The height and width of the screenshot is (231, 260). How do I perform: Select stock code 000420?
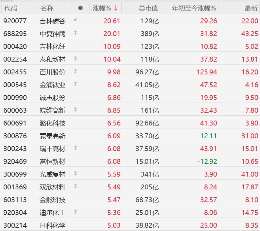click(15, 47)
